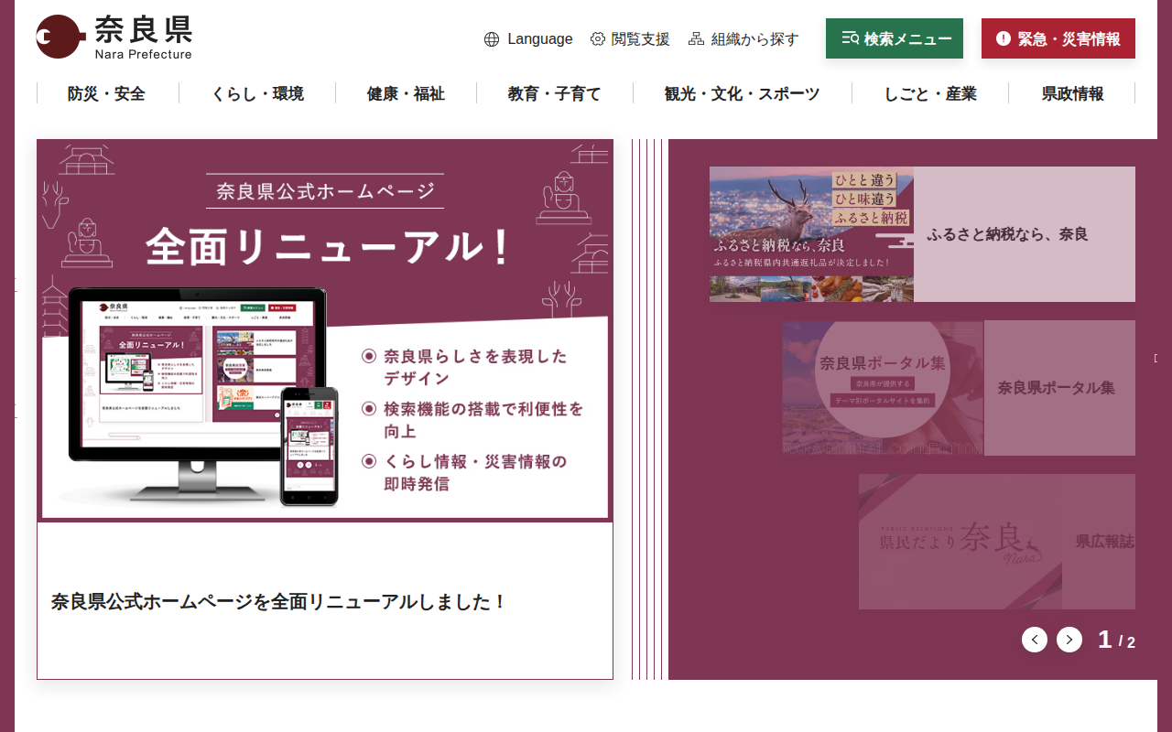The image size is (1172, 732).
Task: Open the 防災・安全 menu
Action: tap(106, 93)
